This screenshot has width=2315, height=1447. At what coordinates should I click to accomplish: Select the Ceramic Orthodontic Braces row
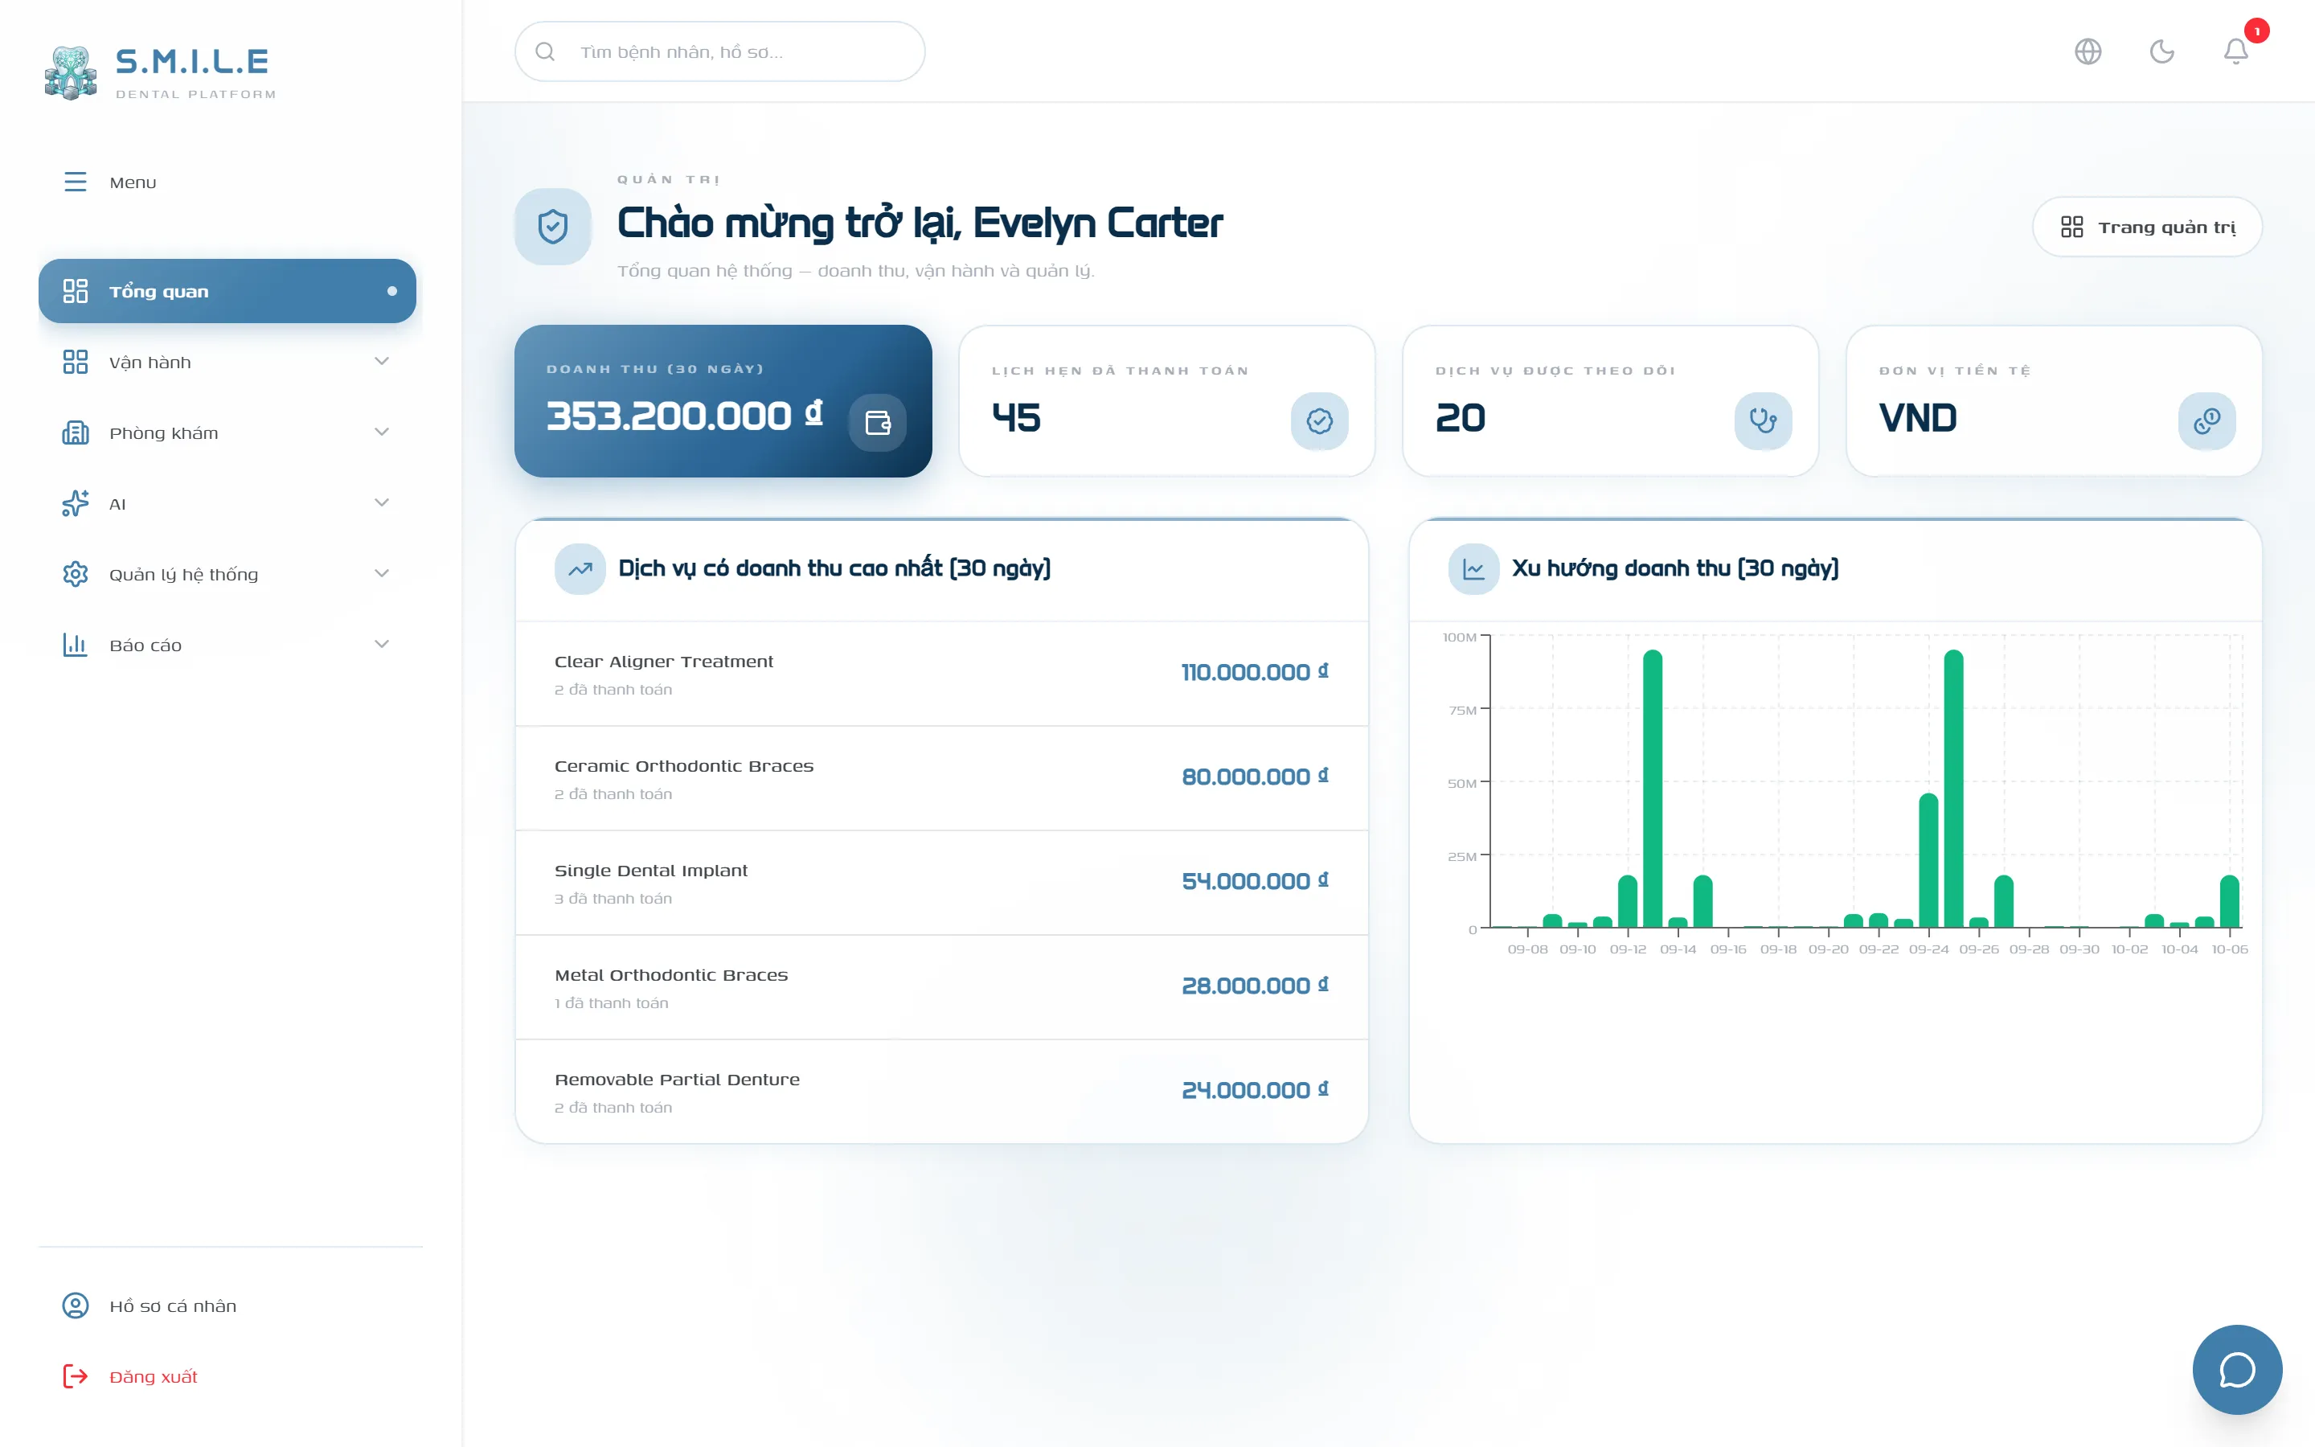click(941, 779)
